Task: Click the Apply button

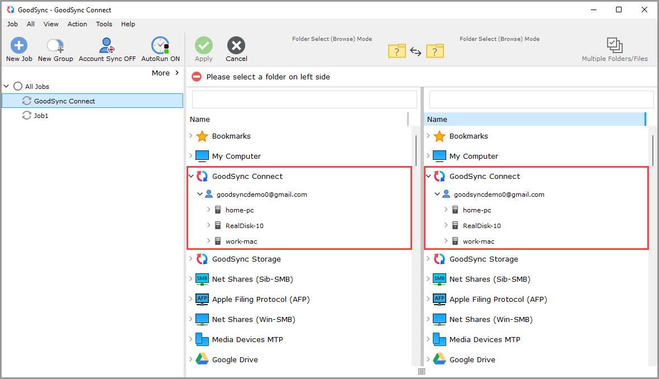Action: click(x=203, y=45)
